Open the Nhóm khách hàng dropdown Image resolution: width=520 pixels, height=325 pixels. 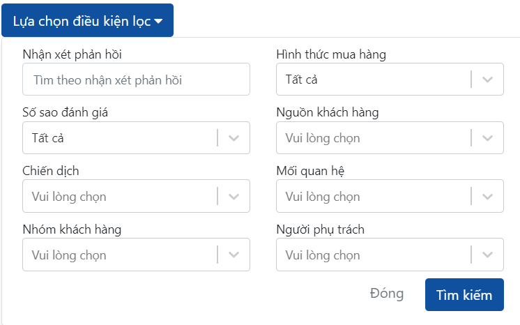[119, 255]
